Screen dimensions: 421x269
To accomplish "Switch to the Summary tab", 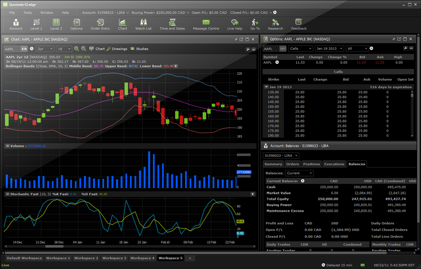I will coord(273,164).
